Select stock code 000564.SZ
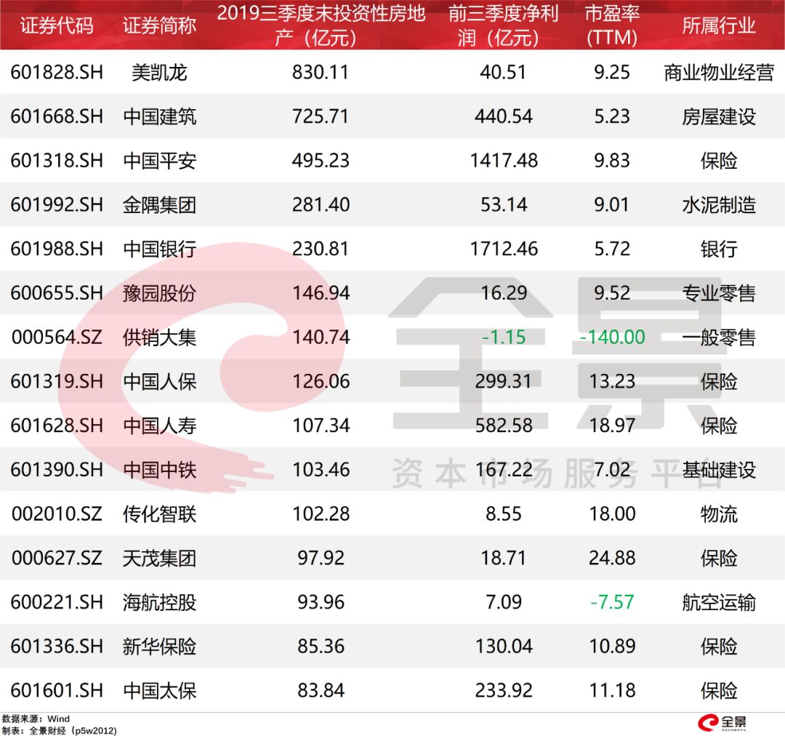 click(x=57, y=337)
